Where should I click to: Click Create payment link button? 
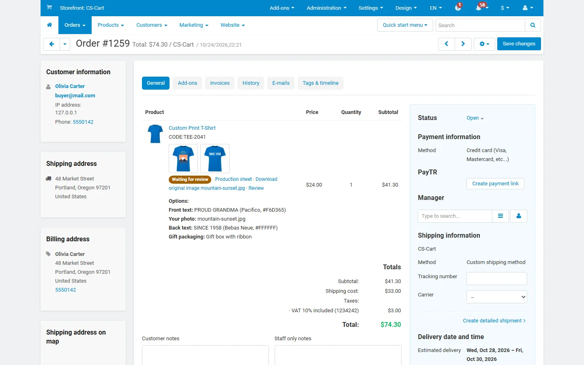click(x=496, y=184)
